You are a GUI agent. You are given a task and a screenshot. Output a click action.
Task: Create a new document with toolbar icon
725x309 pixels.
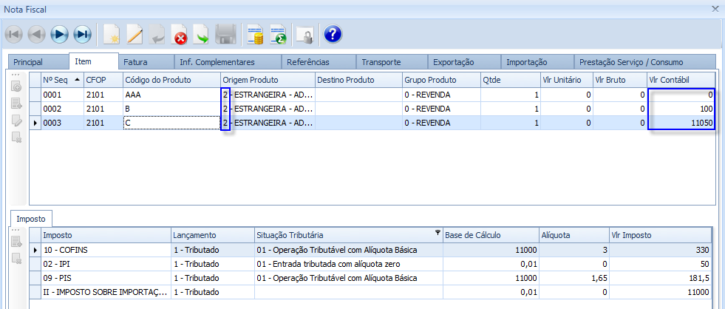[112, 34]
